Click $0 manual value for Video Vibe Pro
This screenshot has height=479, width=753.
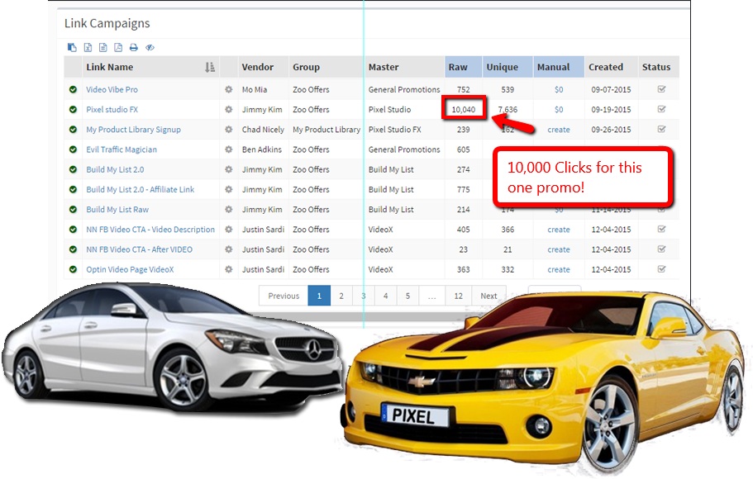click(x=559, y=89)
